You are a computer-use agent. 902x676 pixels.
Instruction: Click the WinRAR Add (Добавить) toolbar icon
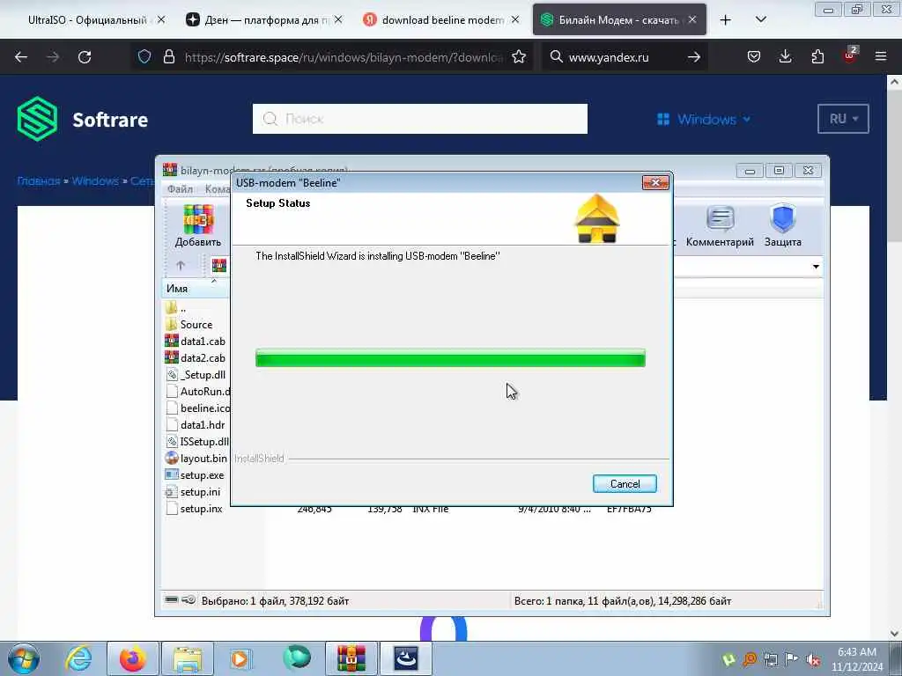198,226
